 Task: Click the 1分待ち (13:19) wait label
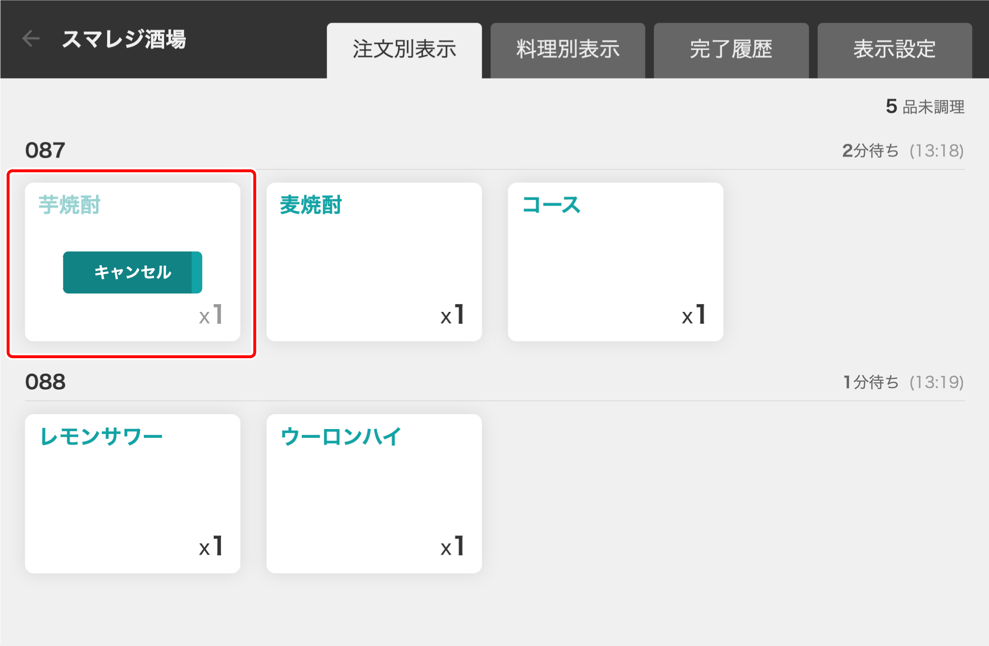[903, 382]
